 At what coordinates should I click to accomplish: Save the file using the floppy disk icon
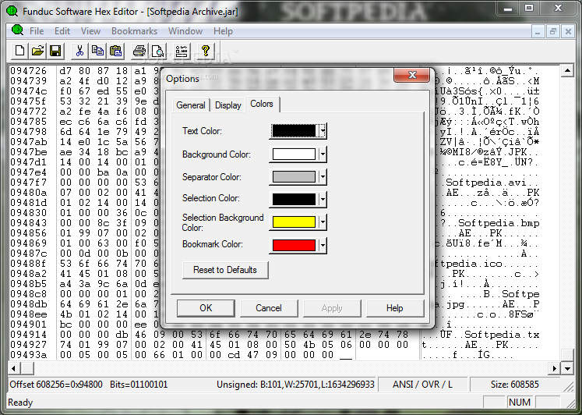coord(55,51)
